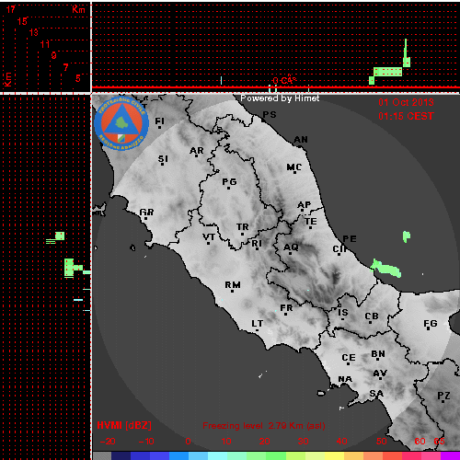Click the '15' km altitude label
Image resolution: width=460 pixels, height=460 pixels.
22,21
